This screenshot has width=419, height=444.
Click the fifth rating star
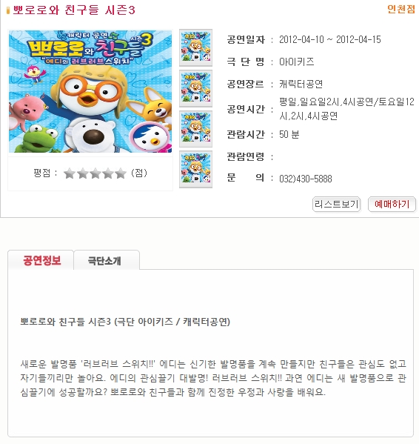coord(121,173)
